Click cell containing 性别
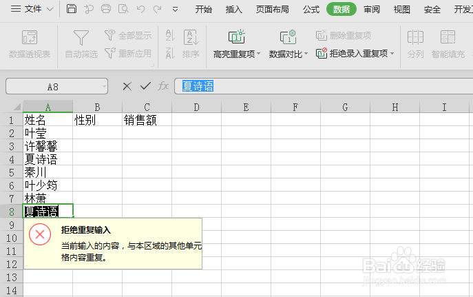Screen dimensions: 473x297 [x=98, y=120]
